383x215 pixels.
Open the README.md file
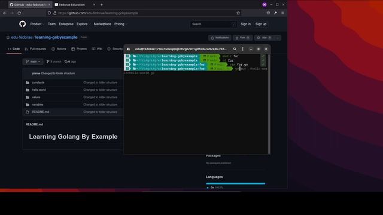point(41,112)
